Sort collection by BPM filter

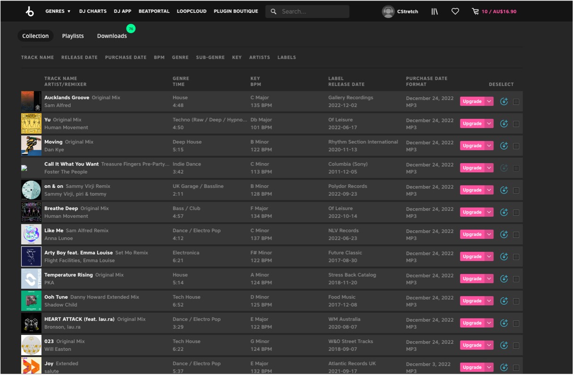[159, 58]
